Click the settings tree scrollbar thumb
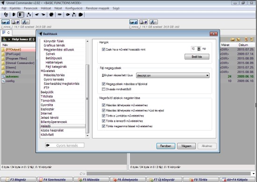The image size is (257, 182). pyautogui.click(x=87, y=98)
